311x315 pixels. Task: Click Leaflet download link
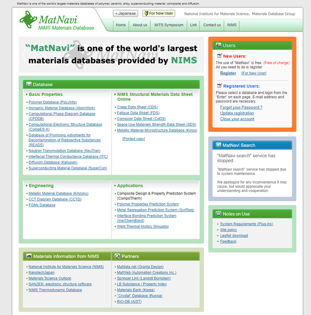pyautogui.click(x=234, y=236)
